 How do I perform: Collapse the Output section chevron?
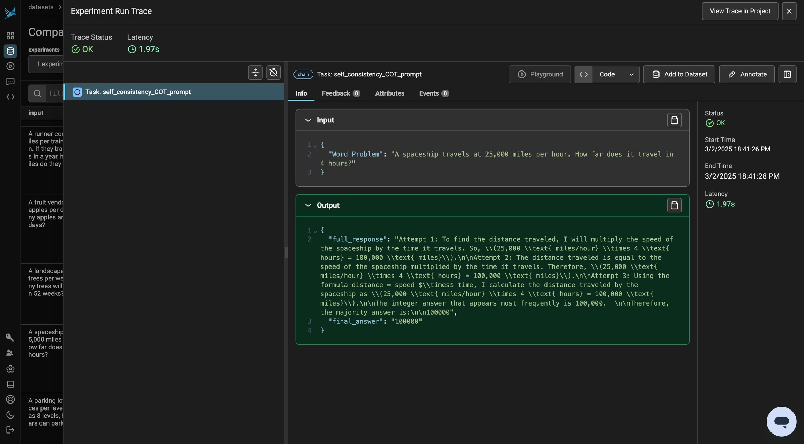click(x=308, y=205)
